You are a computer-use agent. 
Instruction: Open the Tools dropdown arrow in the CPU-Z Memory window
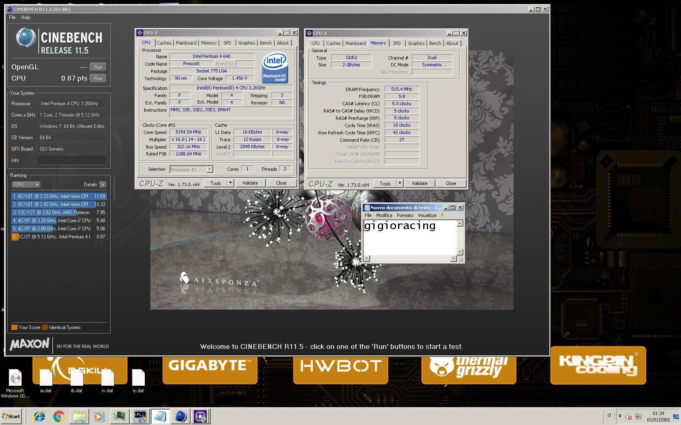[x=400, y=183]
